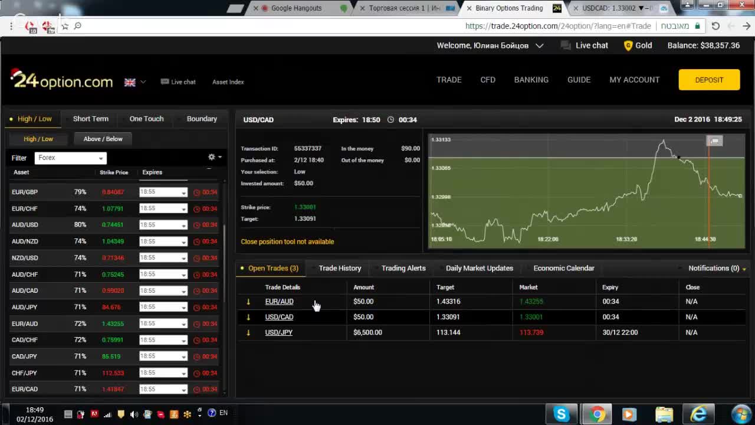Click the clock icon beside Expires 18:50
The width and height of the screenshot is (755, 425).
pos(390,120)
